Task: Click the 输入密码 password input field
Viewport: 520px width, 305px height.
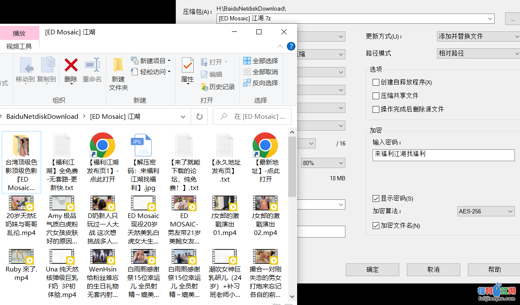Action: tap(443, 155)
